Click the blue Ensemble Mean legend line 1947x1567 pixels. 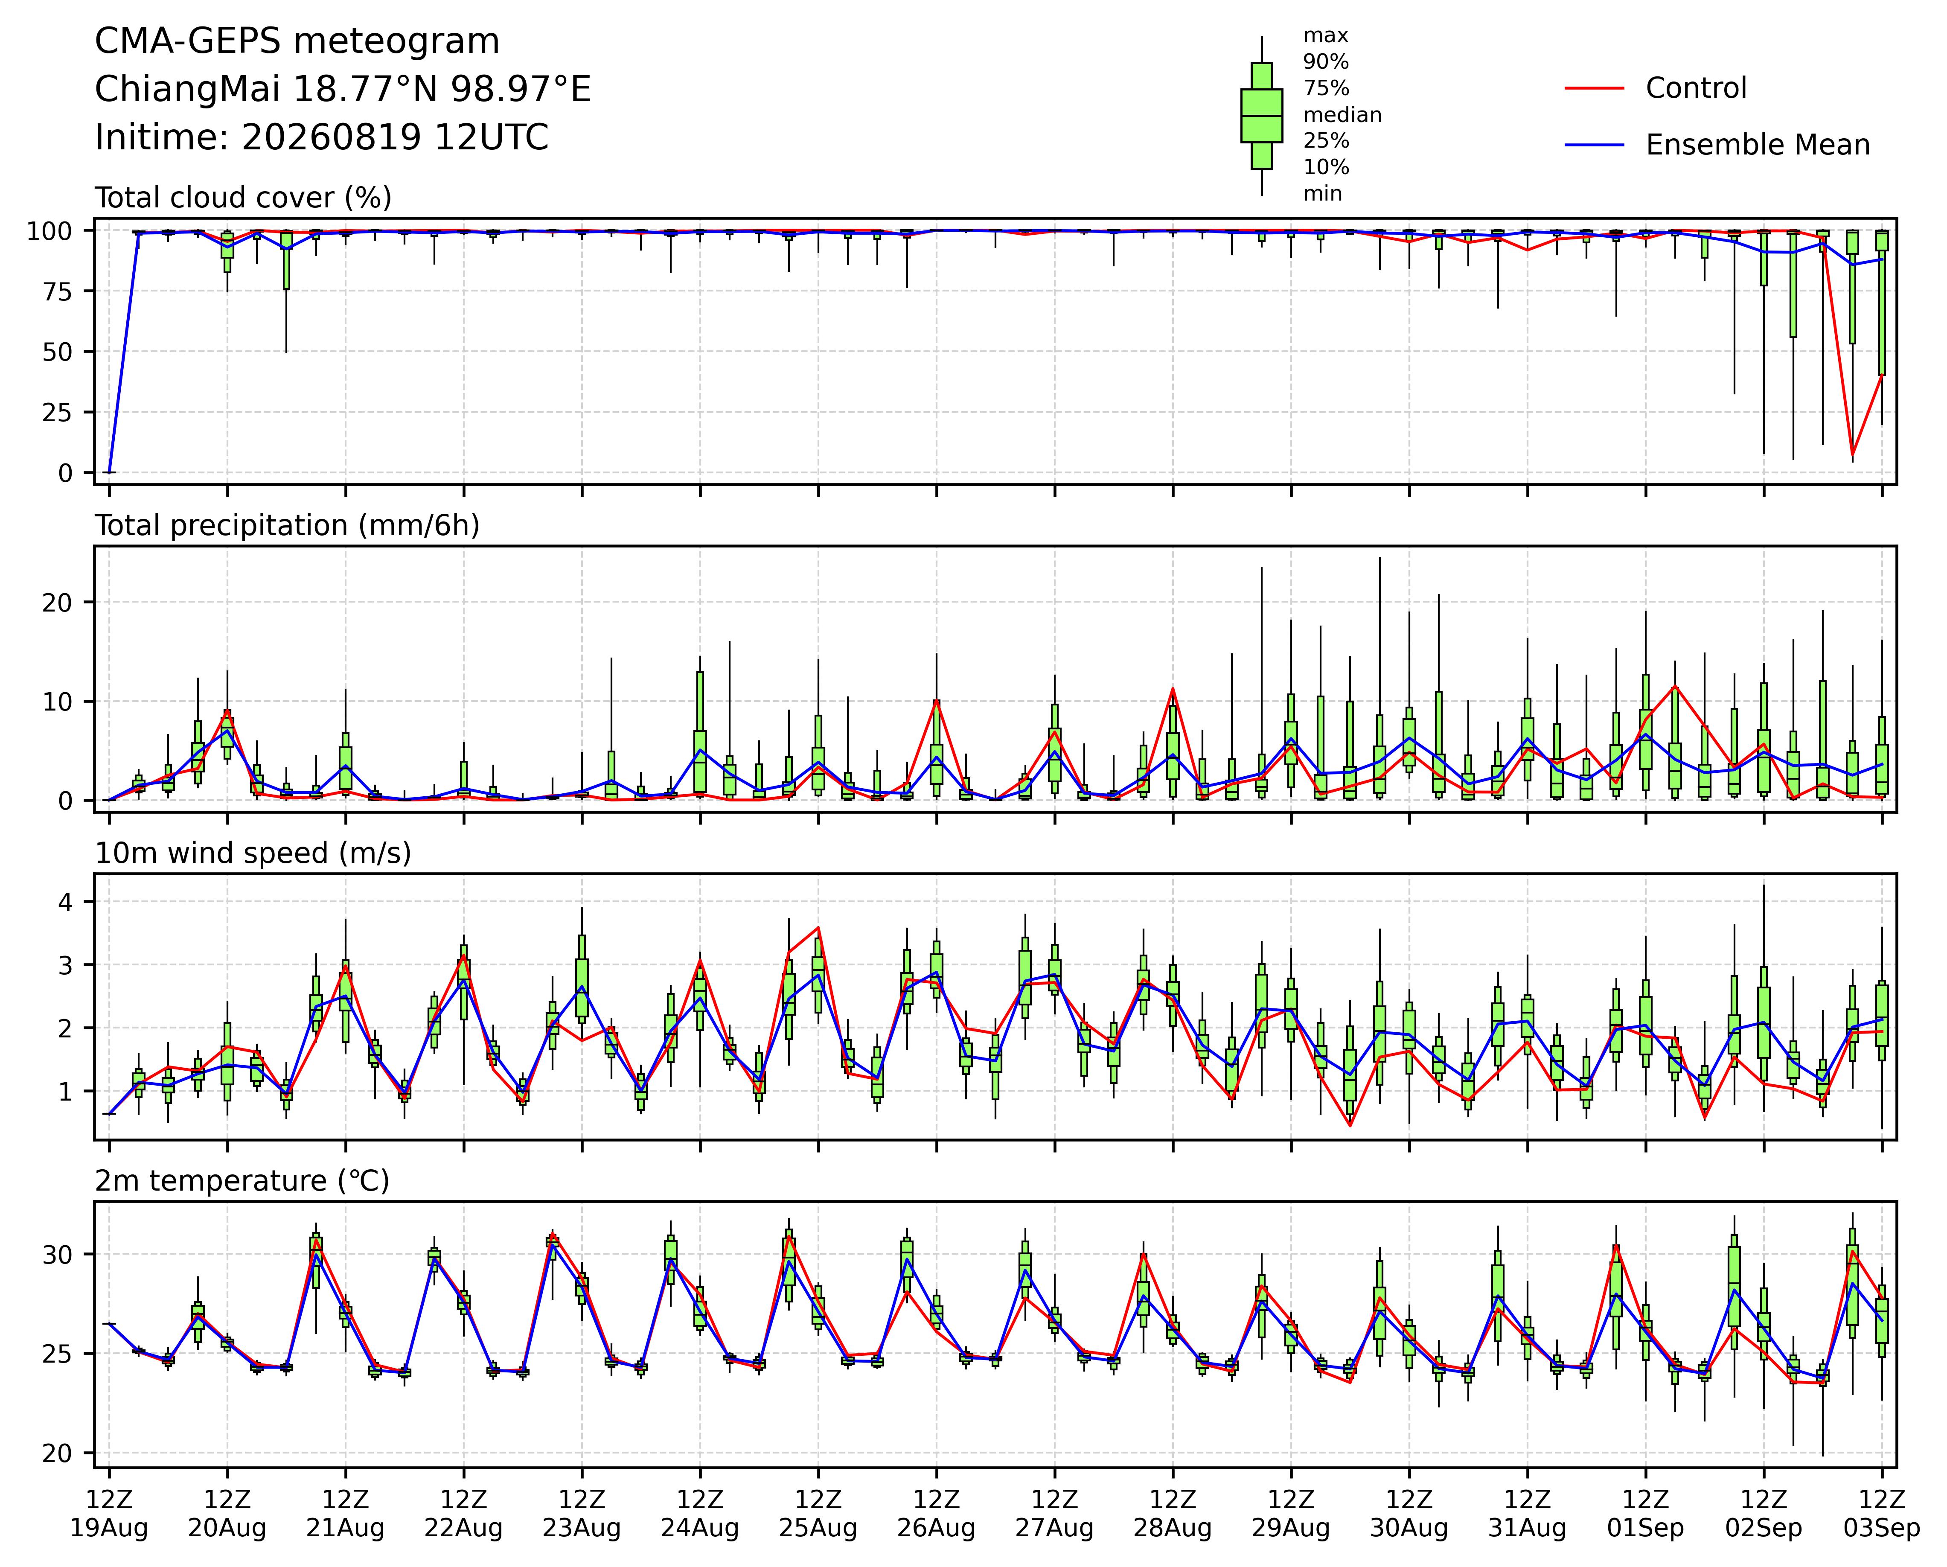point(1595,146)
